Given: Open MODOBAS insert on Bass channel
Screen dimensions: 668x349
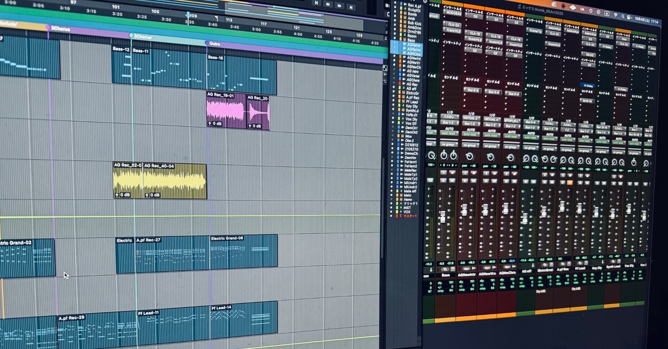Looking at the screenshot, I should pos(452,14).
